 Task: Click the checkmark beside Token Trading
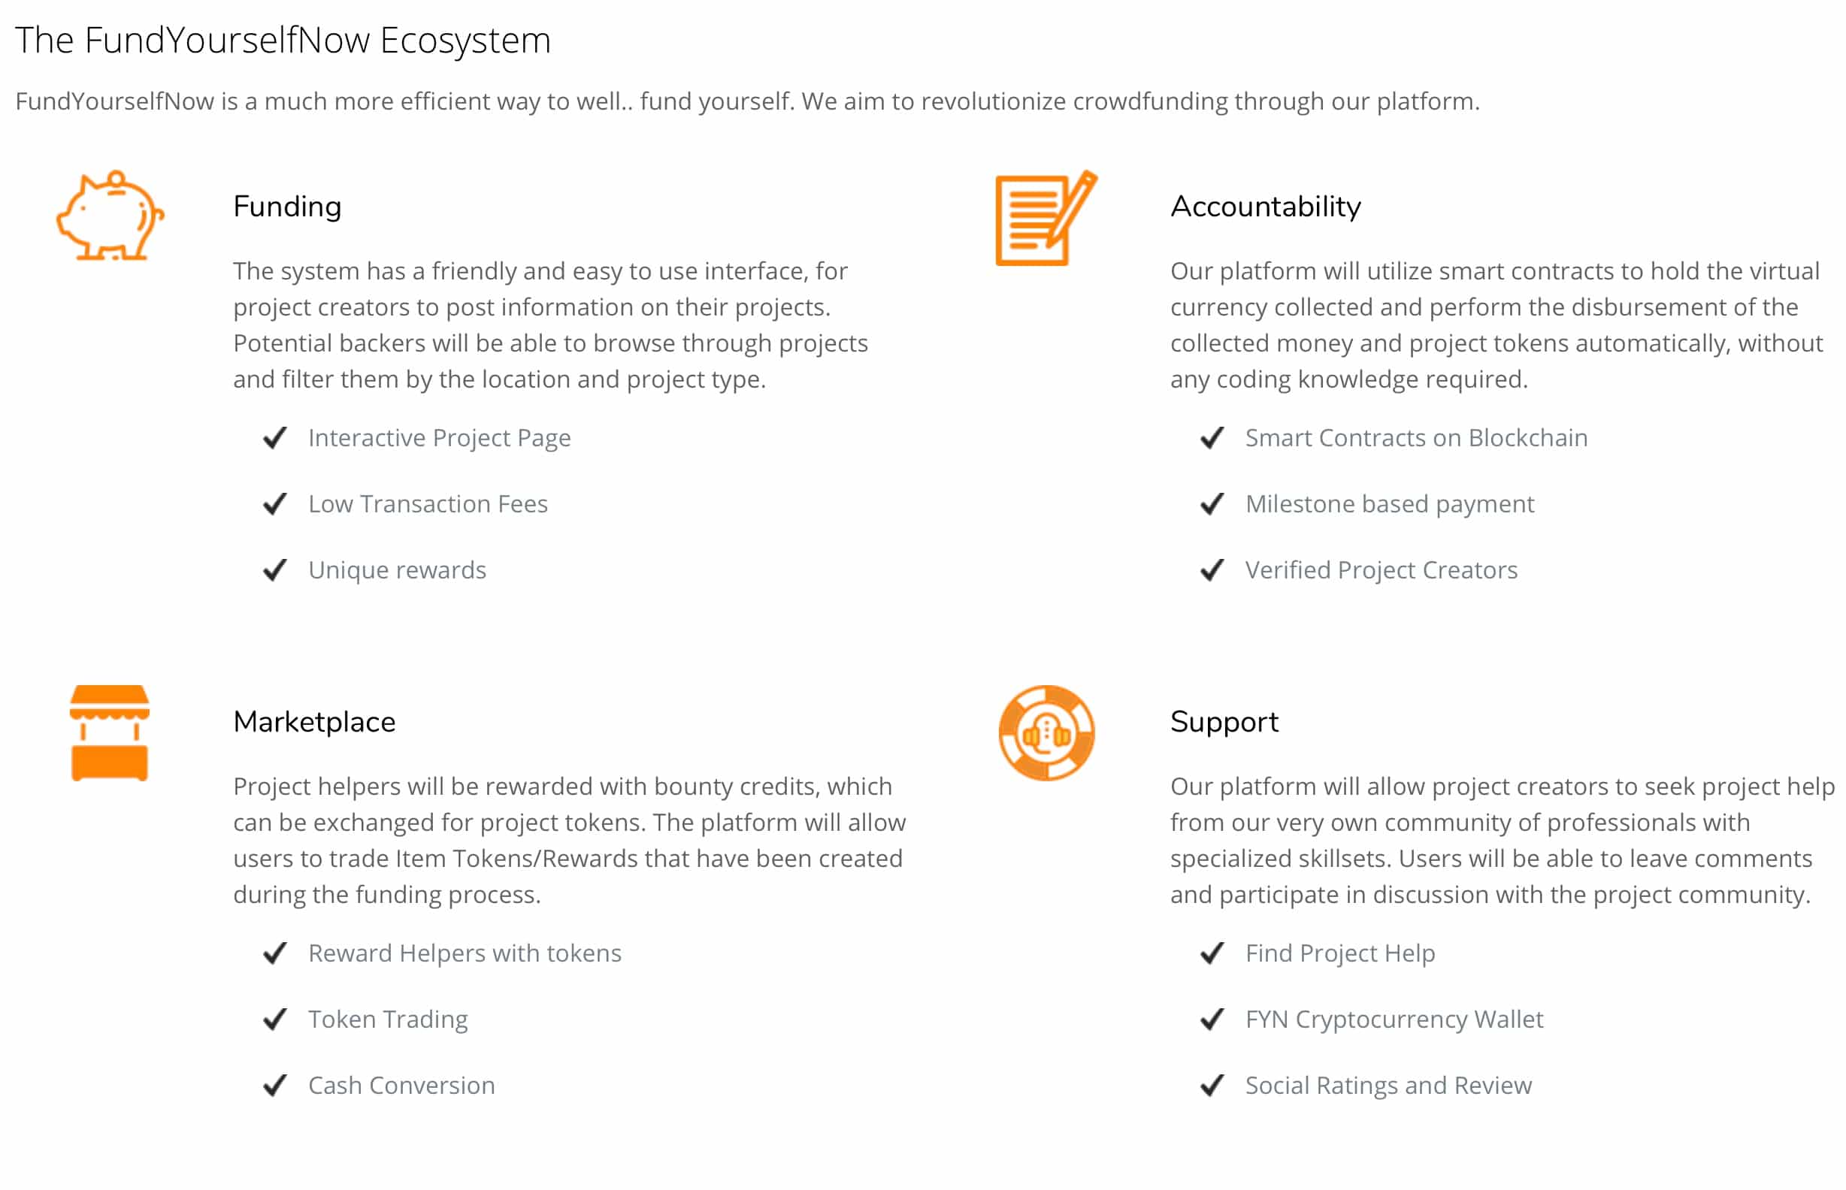(x=275, y=1020)
